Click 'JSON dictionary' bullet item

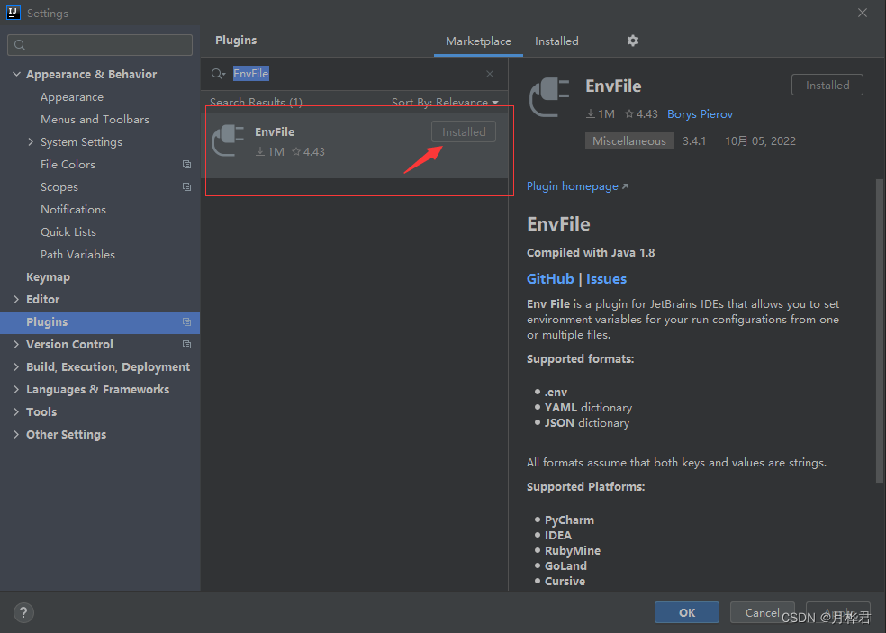click(586, 423)
